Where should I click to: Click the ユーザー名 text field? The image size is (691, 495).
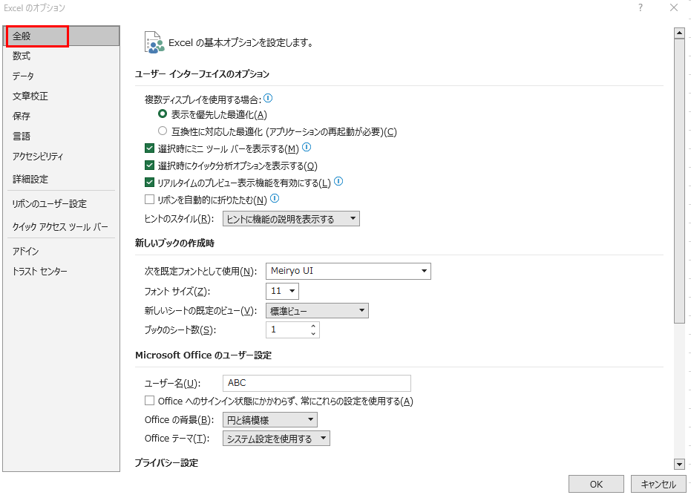316,383
